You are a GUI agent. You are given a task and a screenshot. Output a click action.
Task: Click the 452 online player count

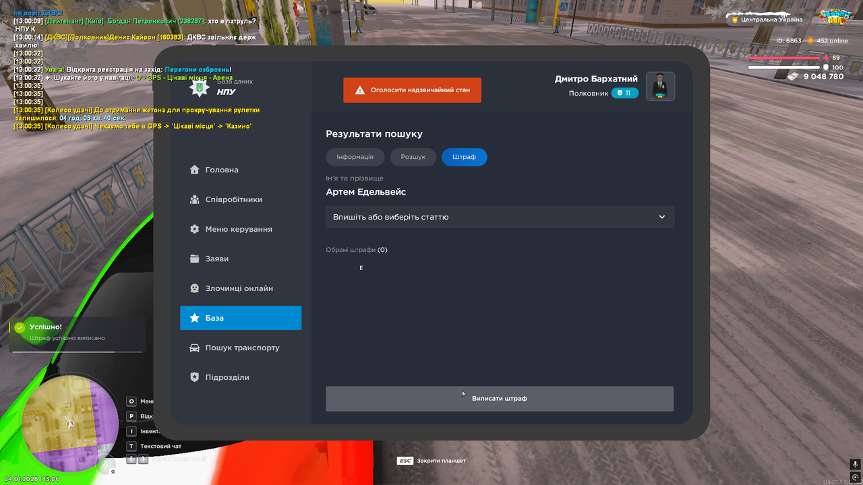click(x=833, y=41)
